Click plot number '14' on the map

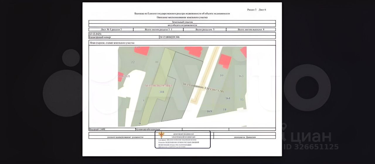click(x=225, y=110)
